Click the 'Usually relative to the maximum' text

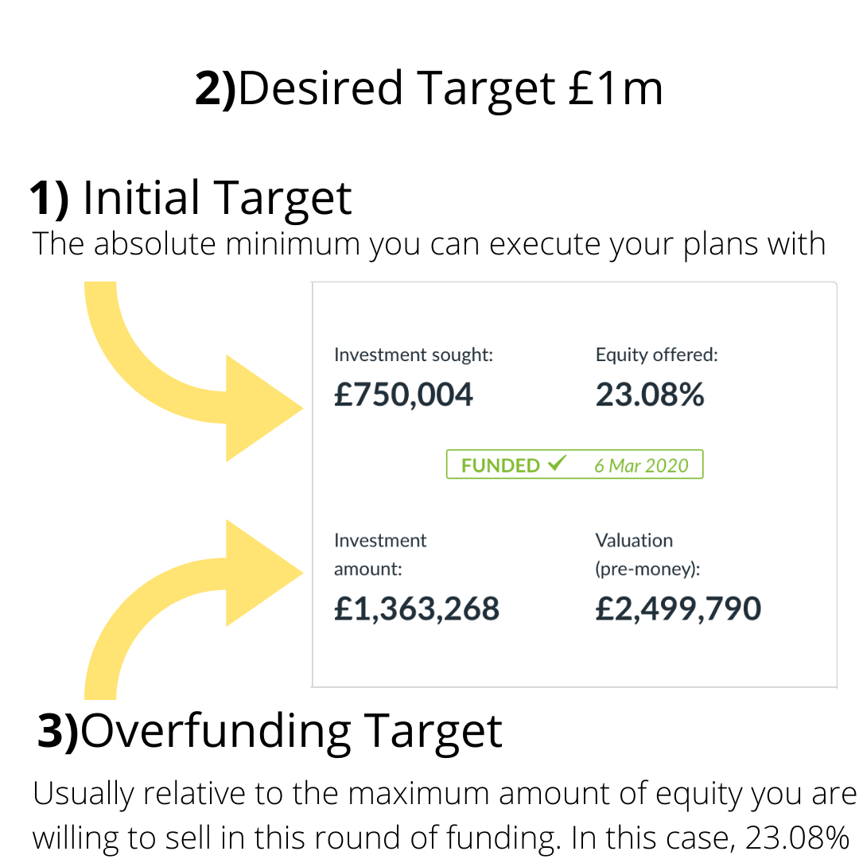(x=445, y=794)
